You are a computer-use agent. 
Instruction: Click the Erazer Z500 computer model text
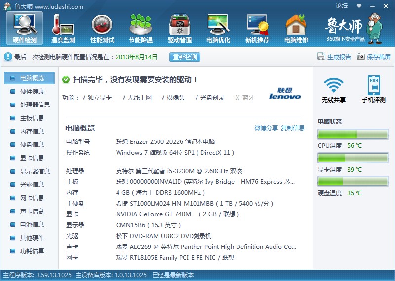165,142
